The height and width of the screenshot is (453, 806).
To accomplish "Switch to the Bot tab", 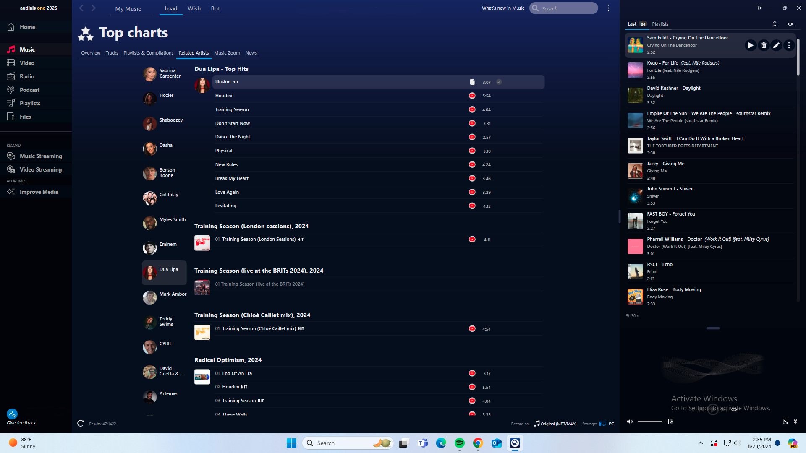I will 215,8.
